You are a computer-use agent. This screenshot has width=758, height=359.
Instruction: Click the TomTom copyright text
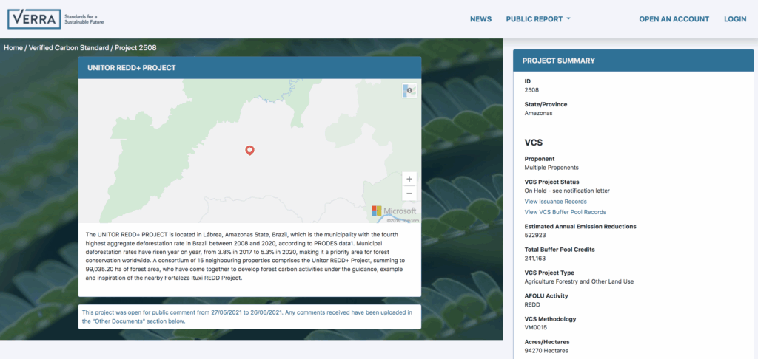tap(403, 221)
